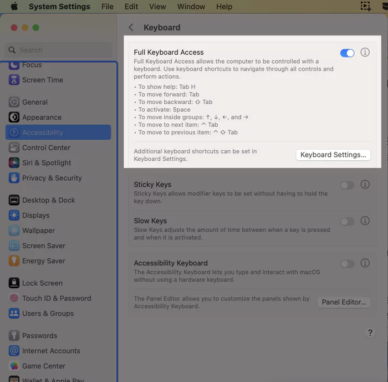The width and height of the screenshot is (388, 382).
Task: Click the Keyboard pane title
Action: [x=162, y=28]
